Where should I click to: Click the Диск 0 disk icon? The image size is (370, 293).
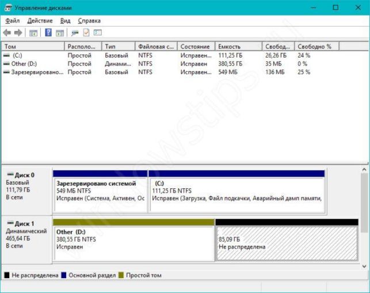10,175
